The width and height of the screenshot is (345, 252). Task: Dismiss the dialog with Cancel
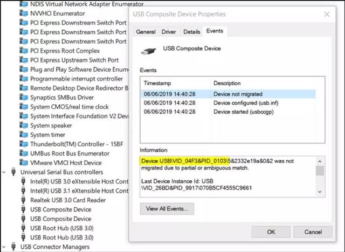tap(313, 231)
